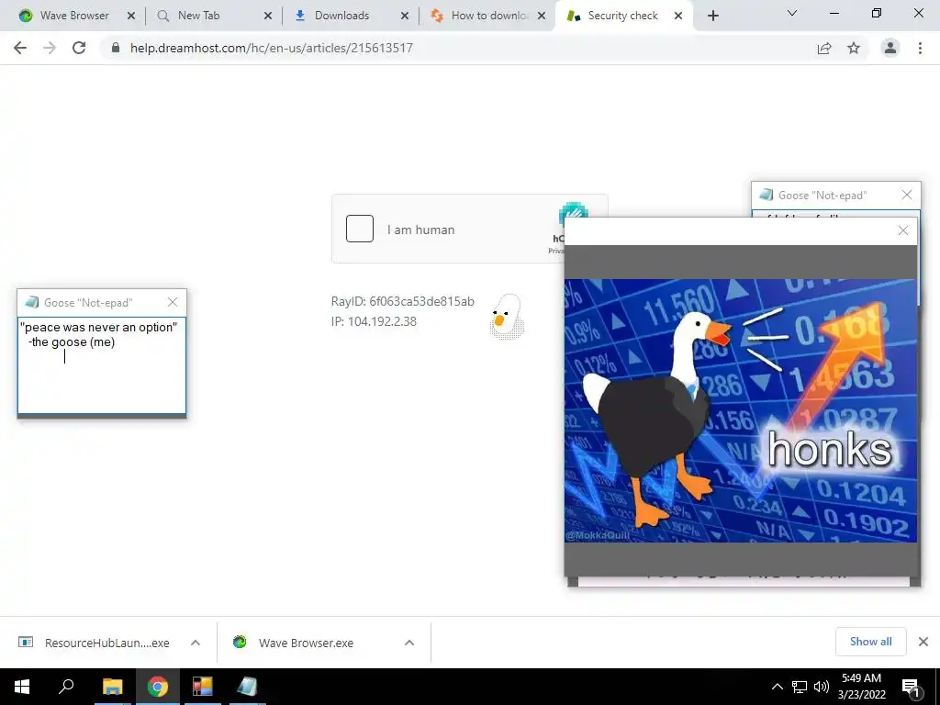Image resolution: width=940 pixels, height=705 pixels.
Task: Click the hCaptcha logo
Action: pyautogui.click(x=573, y=212)
